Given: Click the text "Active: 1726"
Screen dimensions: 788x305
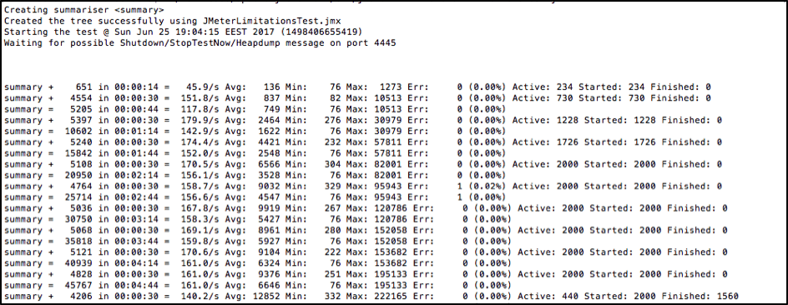Looking at the screenshot, I should point(545,142).
